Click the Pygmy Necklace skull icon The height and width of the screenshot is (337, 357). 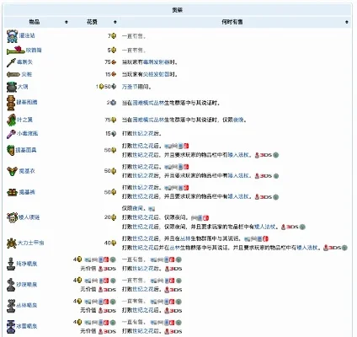tap(12, 217)
